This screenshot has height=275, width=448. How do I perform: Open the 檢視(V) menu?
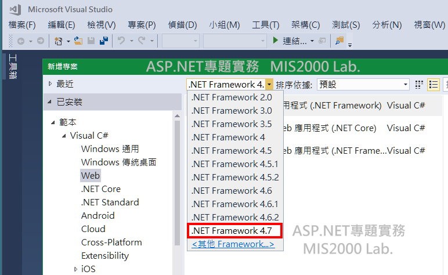point(102,25)
